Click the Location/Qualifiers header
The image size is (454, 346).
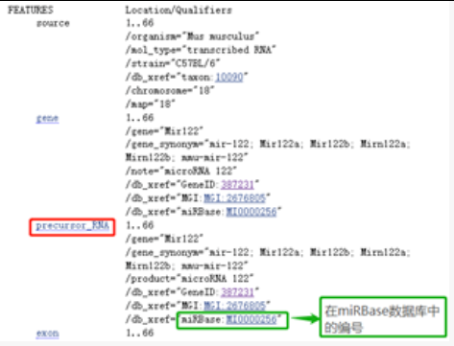tap(179, 10)
